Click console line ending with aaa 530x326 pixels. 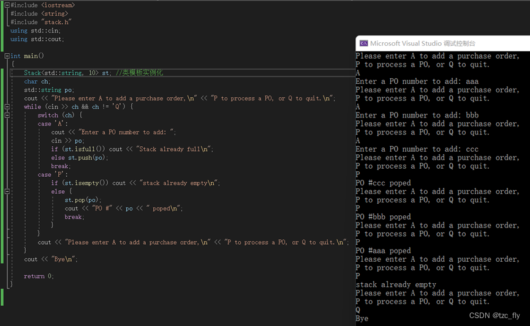click(x=417, y=81)
